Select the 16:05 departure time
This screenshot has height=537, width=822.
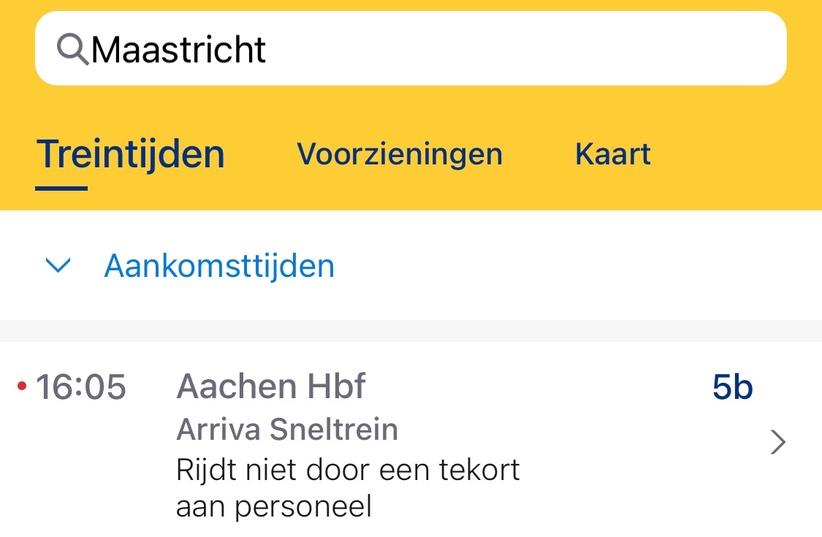[81, 386]
